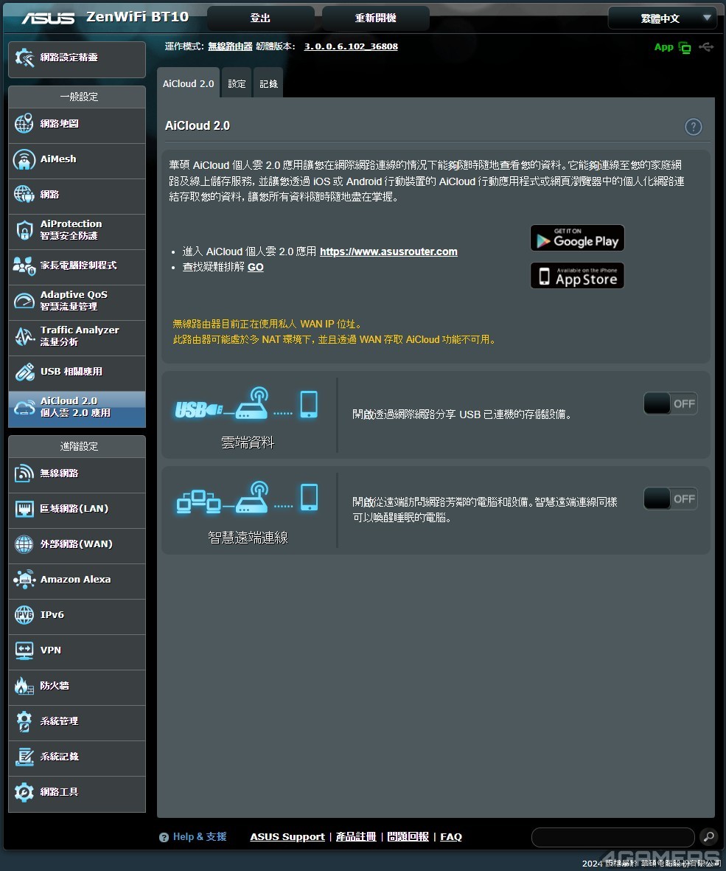Image resolution: width=726 pixels, height=871 pixels.
Task: Switch to the AiCloud 2.0 tab
Action: pyautogui.click(x=188, y=83)
